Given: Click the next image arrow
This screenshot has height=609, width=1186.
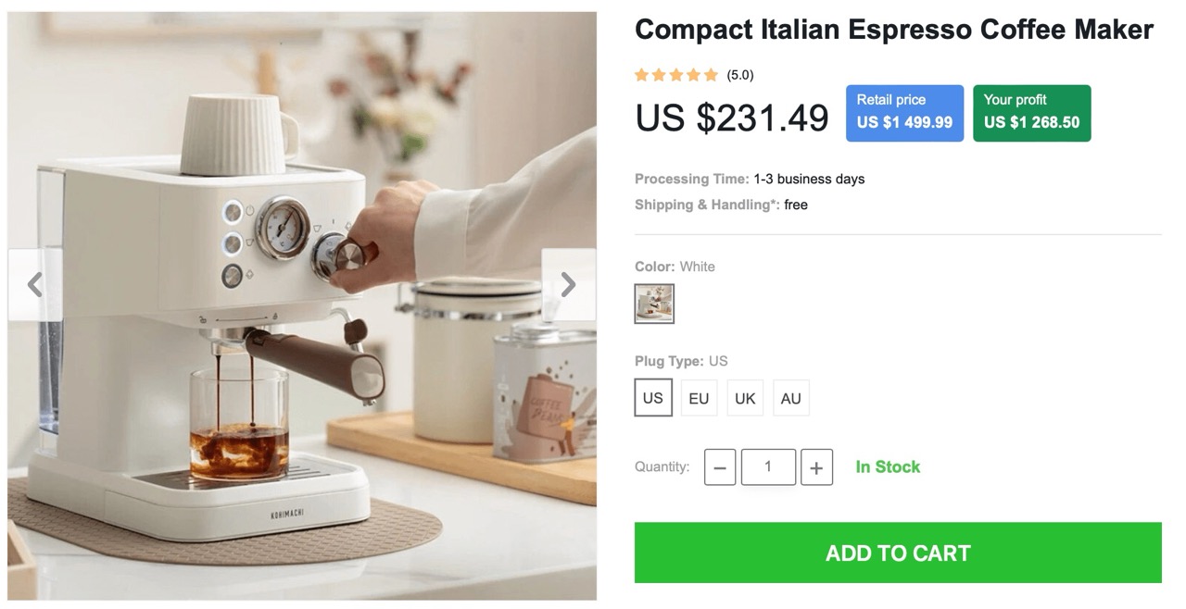Looking at the screenshot, I should (x=568, y=285).
